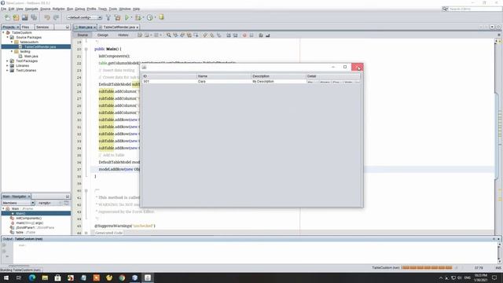This screenshot has width=503, height=283.
Task: Switch to the History view
Action: [x=123, y=35]
